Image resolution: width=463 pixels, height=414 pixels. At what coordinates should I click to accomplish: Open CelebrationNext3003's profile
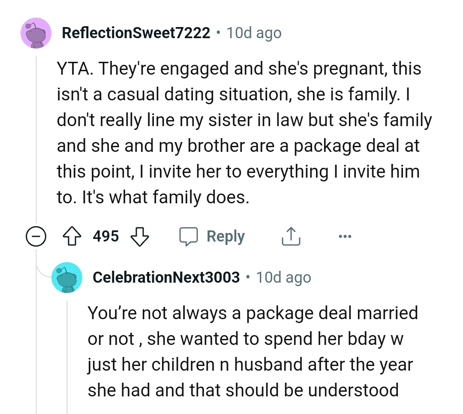click(166, 277)
